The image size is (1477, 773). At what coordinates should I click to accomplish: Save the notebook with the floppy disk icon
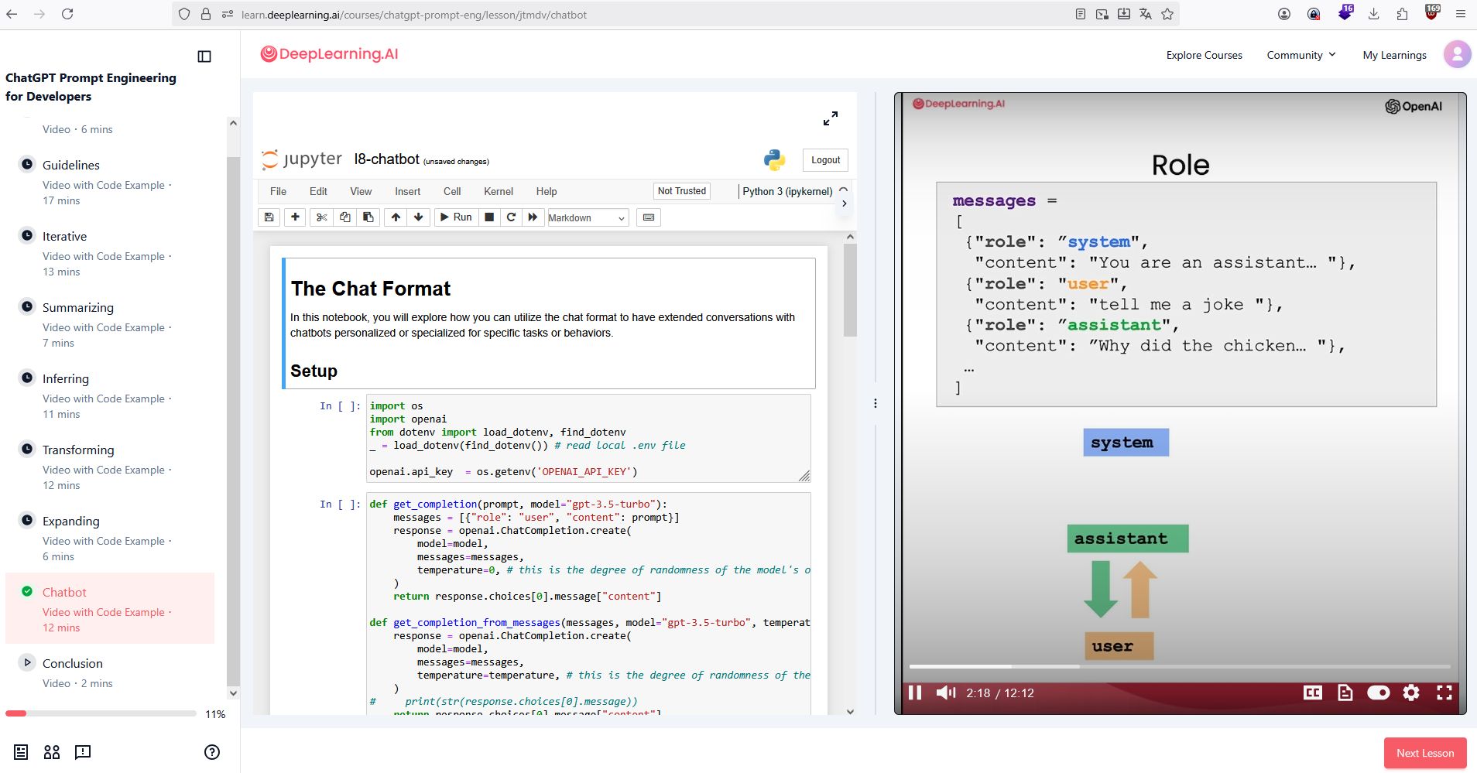click(x=269, y=217)
